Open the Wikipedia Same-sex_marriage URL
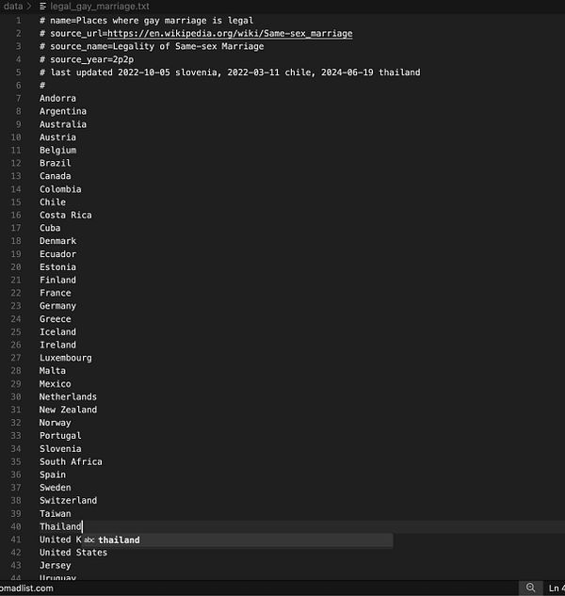The height and width of the screenshot is (596, 565). click(230, 34)
